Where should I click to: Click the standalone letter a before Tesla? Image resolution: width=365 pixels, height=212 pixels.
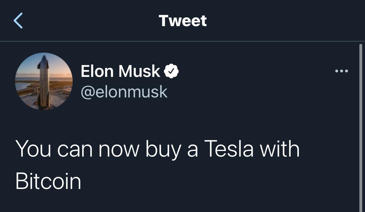[x=192, y=150]
